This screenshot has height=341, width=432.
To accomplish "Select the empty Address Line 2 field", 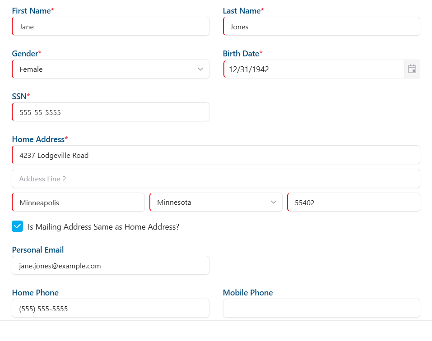I will (216, 178).
